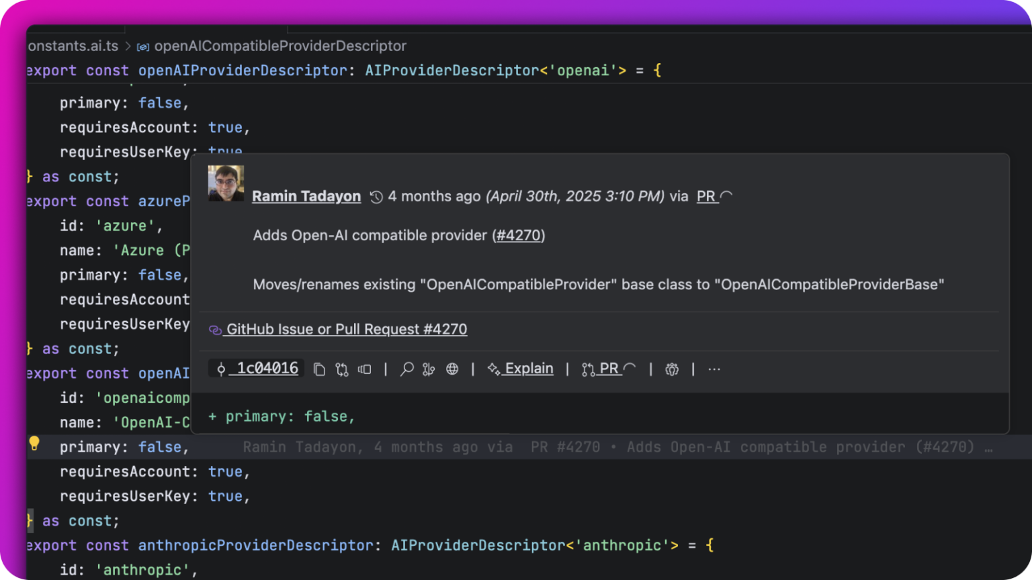Image resolution: width=1032 pixels, height=580 pixels.
Task: Click the Explain action in the hover
Action: [528, 369]
